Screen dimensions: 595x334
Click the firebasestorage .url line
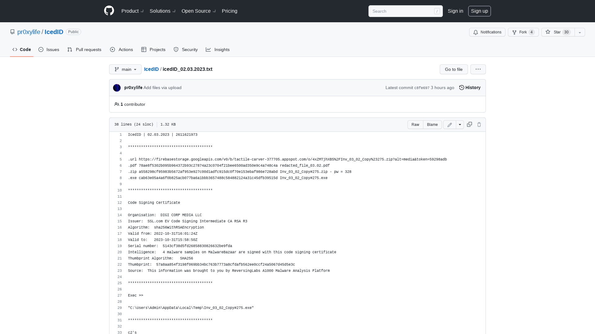pos(287,160)
